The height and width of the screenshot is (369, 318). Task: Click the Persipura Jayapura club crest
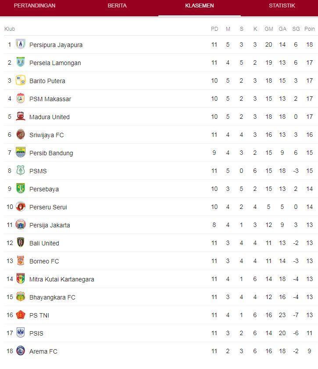click(21, 44)
